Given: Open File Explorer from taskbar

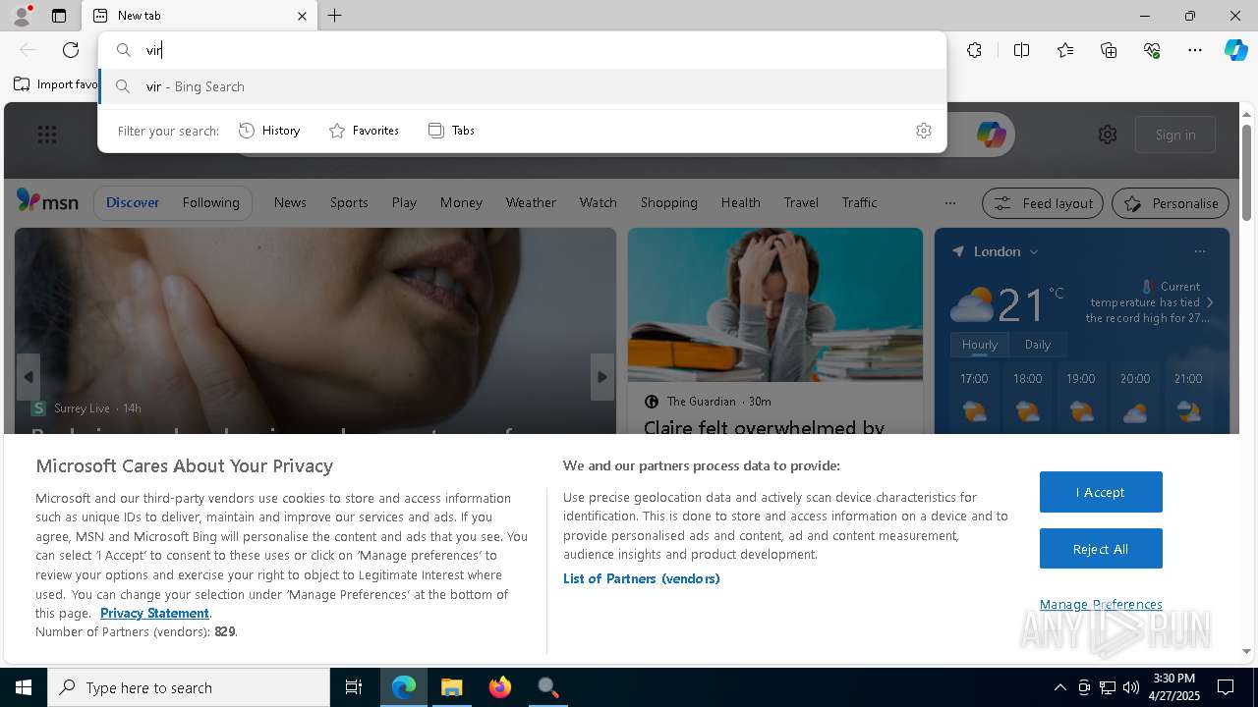Looking at the screenshot, I should (452, 687).
